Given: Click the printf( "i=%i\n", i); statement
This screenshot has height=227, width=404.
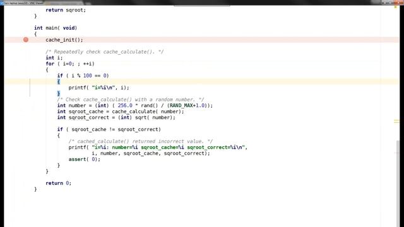Looking at the screenshot, I should point(99,88).
